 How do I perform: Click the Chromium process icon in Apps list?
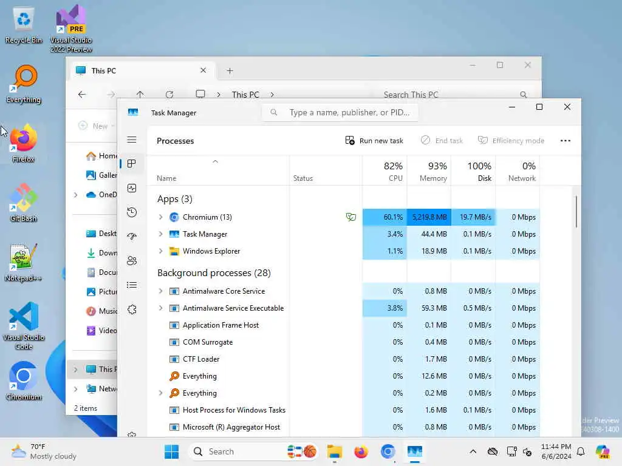(174, 217)
